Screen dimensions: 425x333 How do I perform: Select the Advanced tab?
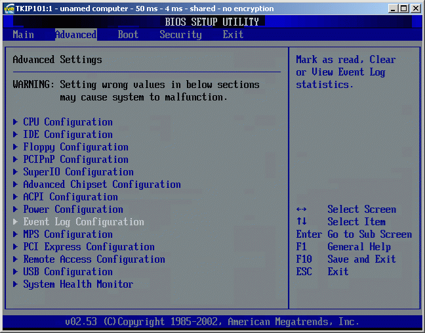[x=76, y=35]
